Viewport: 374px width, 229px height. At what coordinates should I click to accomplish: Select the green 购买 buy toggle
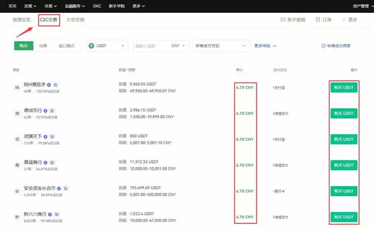pos(24,45)
